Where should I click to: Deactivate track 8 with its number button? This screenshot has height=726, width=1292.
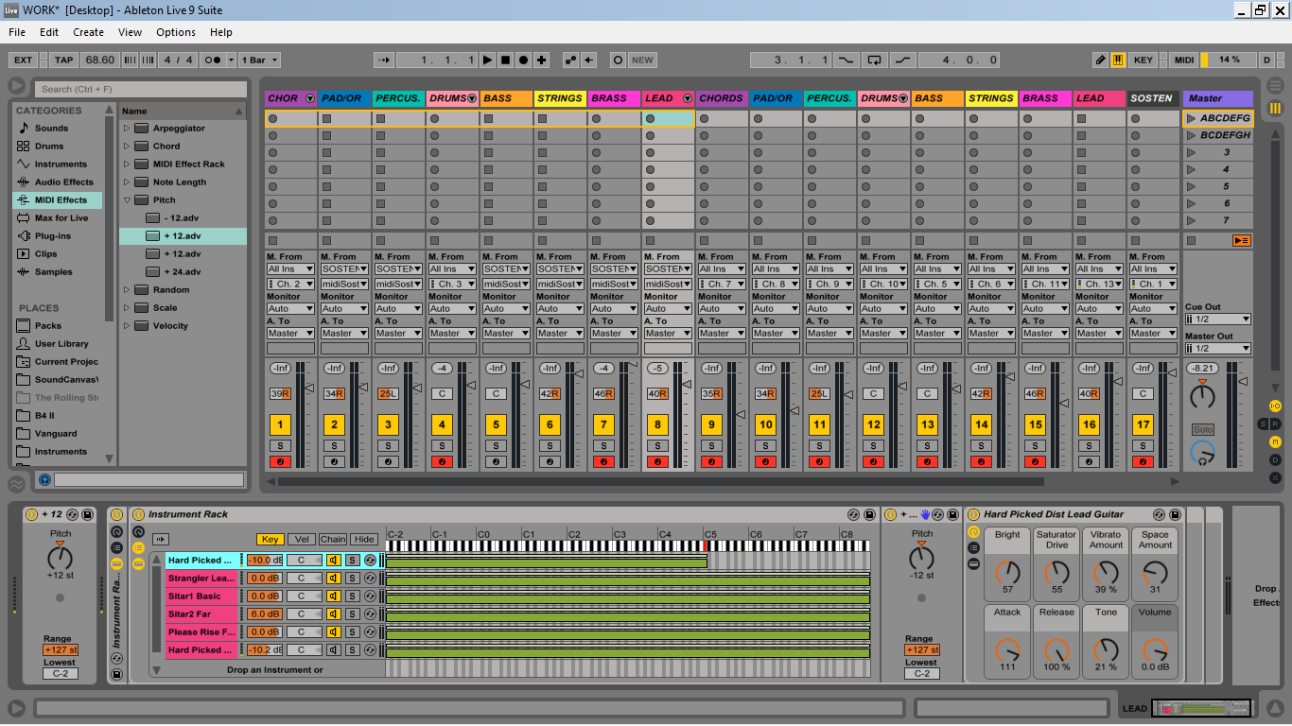coord(657,425)
